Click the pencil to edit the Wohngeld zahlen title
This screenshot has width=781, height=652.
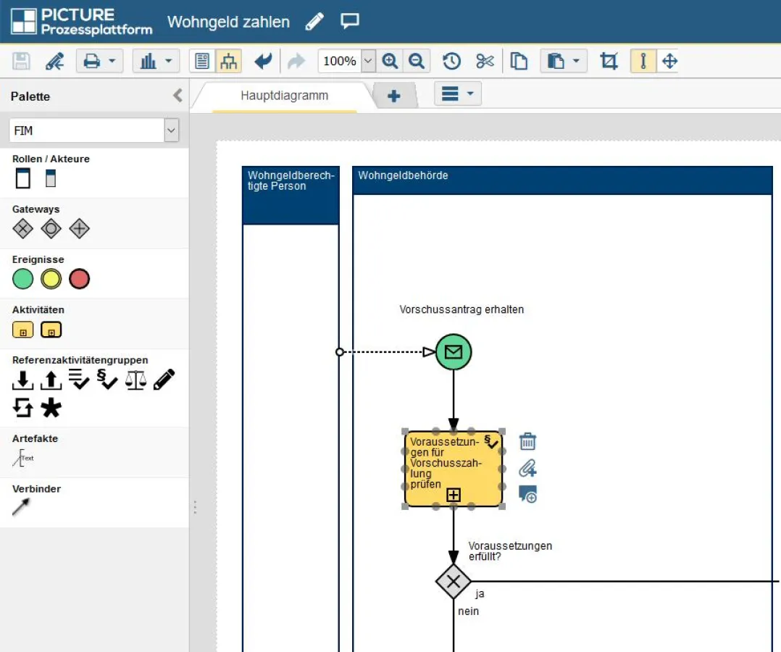pyautogui.click(x=314, y=22)
